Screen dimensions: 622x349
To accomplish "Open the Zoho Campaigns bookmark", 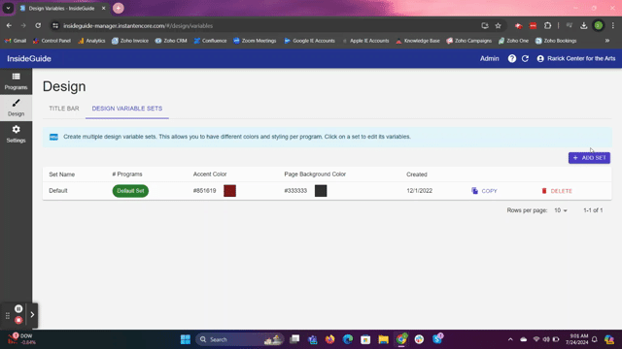I will [x=468, y=41].
